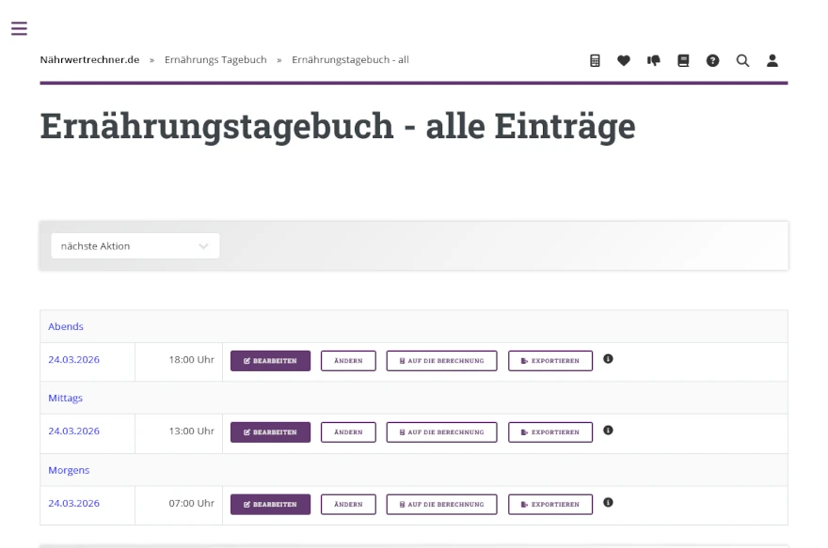Go to Nährwertrechner.de breadcrumb home
This screenshot has width=828, height=548.
pyautogui.click(x=89, y=60)
